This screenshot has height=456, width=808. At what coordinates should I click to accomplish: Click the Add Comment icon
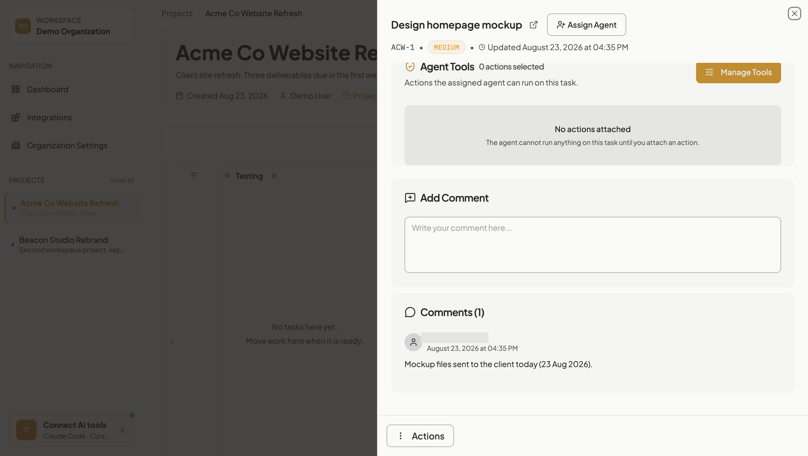(x=410, y=198)
